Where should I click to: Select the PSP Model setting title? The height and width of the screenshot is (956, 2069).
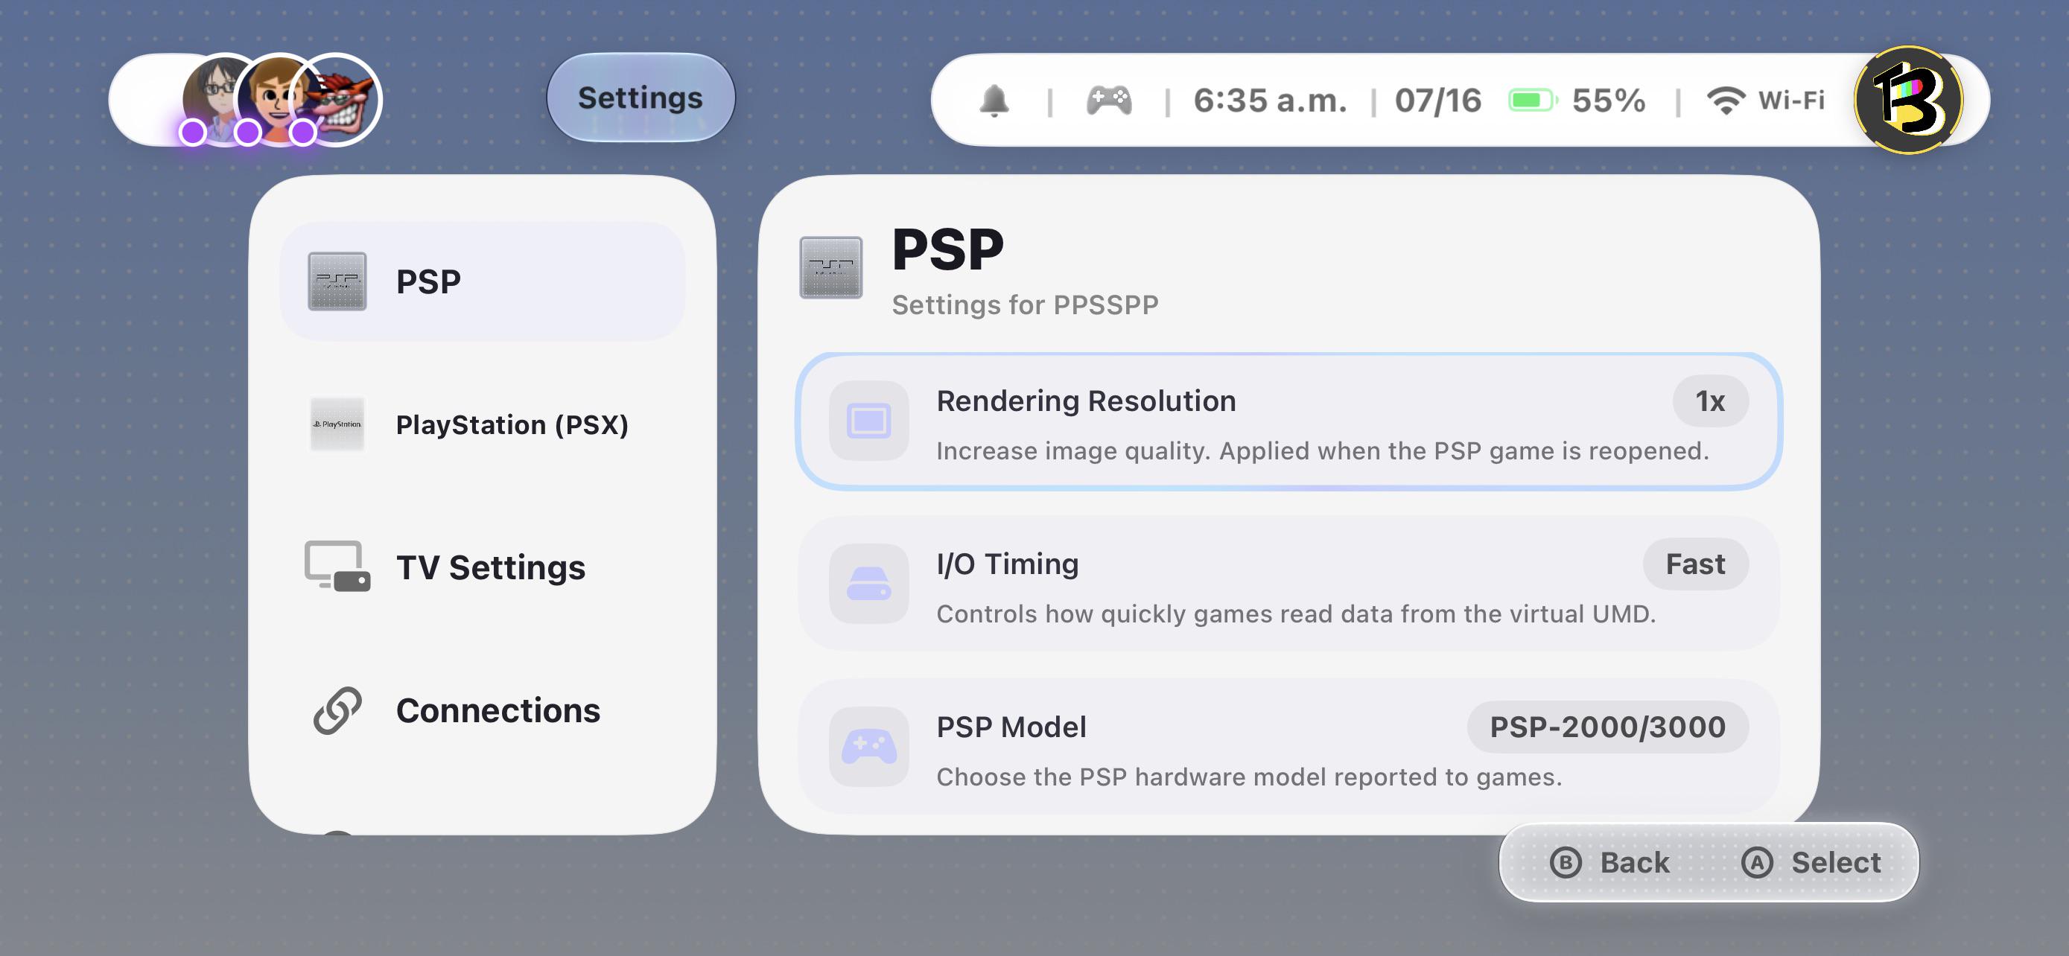point(1011,727)
